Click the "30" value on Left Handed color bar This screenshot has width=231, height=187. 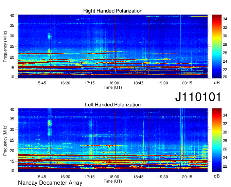click(x=225, y=132)
